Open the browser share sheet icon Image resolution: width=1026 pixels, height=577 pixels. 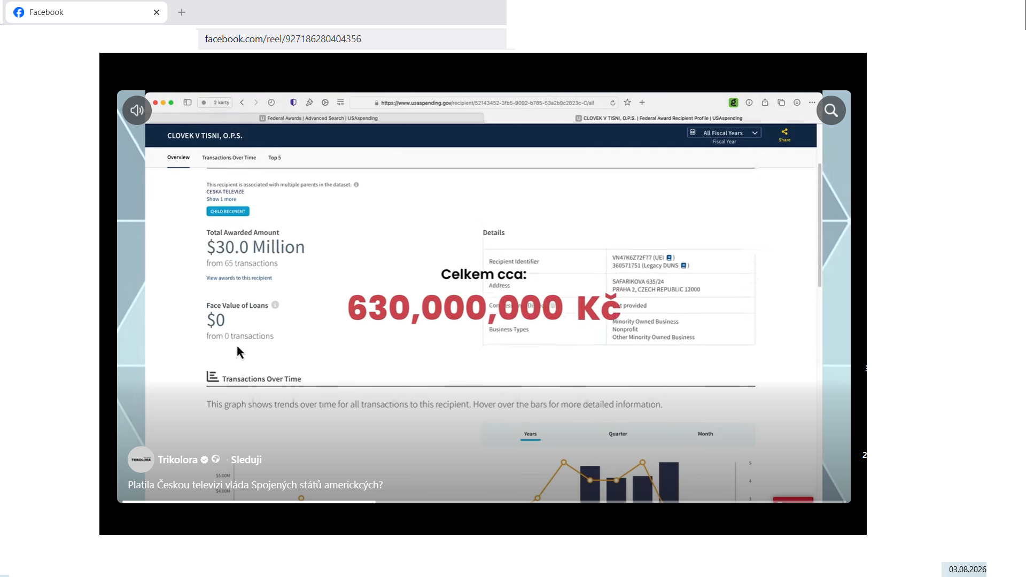click(x=765, y=103)
